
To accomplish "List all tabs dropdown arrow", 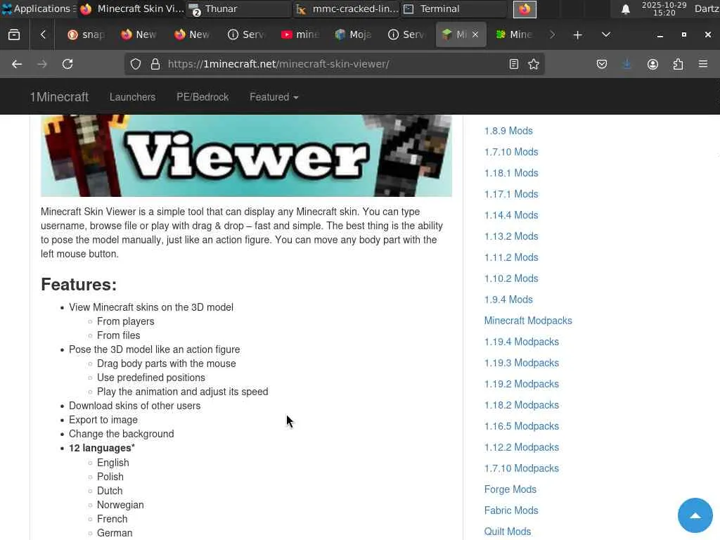I will click(606, 35).
